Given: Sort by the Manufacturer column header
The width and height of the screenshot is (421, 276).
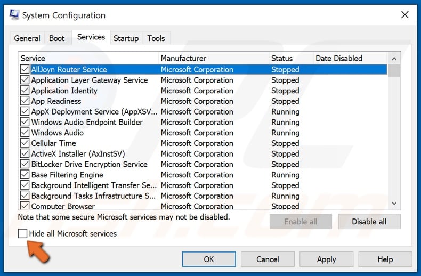Looking at the screenshot, I should (x=214, y=58).
